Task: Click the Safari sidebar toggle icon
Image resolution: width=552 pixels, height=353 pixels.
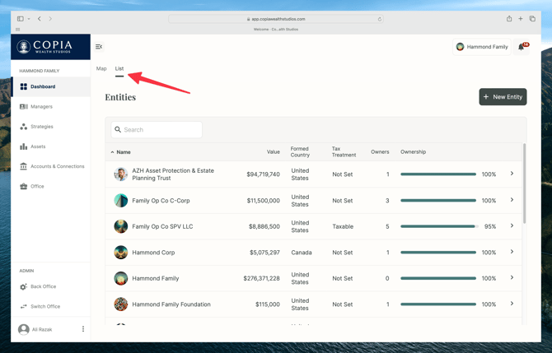Action: [21, 19]
